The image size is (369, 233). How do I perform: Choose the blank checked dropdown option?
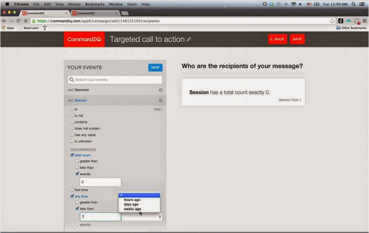pos(139,195)
